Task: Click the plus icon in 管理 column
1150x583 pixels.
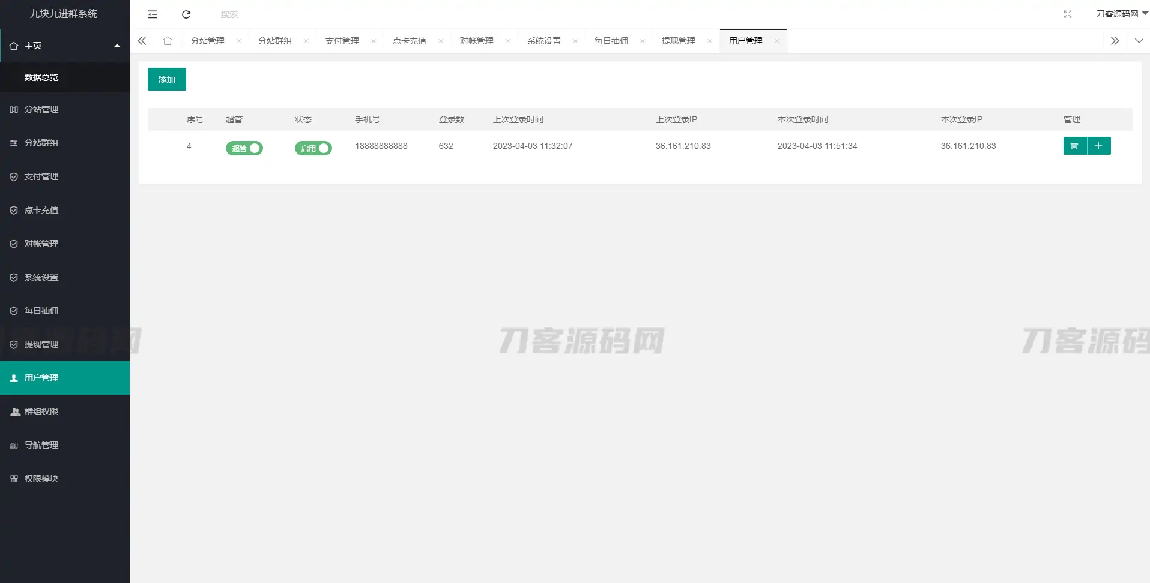Action: [x=1100, y=146]
